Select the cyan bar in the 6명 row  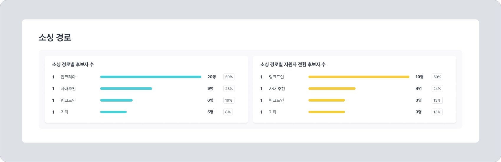tap(116, 100)
